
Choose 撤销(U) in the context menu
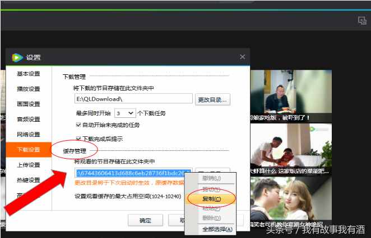tap(211, 178)
